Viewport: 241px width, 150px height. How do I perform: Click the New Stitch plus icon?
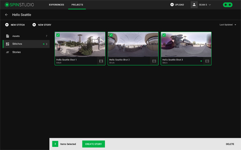7,25
